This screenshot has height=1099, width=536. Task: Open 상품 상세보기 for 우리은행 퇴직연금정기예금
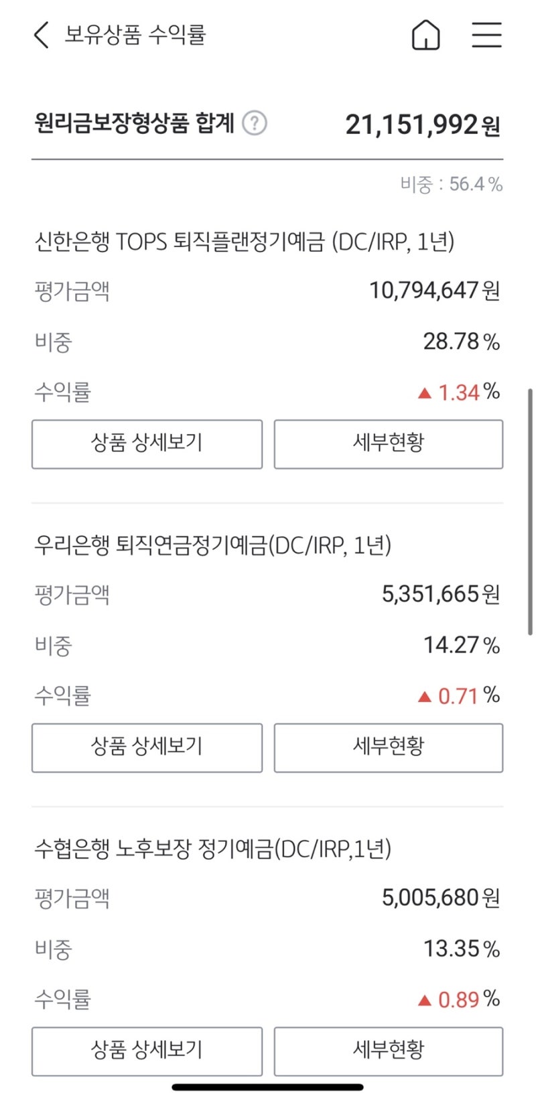147,747
